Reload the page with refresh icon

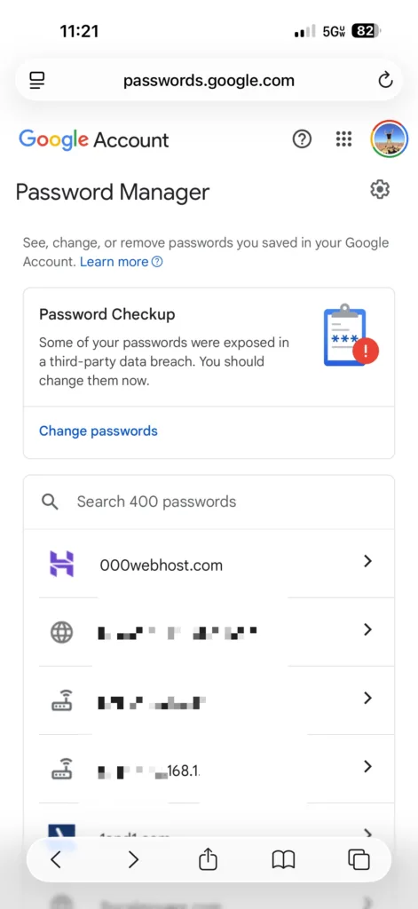coord(385,81)
